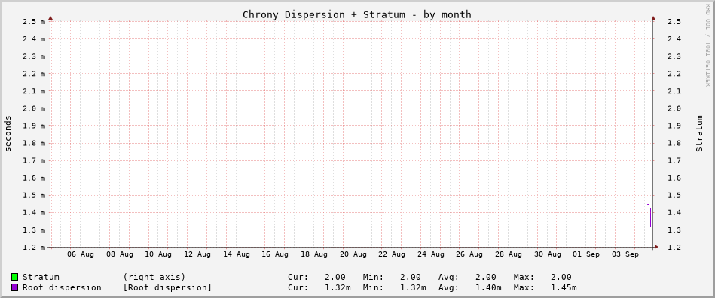Click the right axis tick label 1.2
This screenshot has width=715, height=298.
674,248
